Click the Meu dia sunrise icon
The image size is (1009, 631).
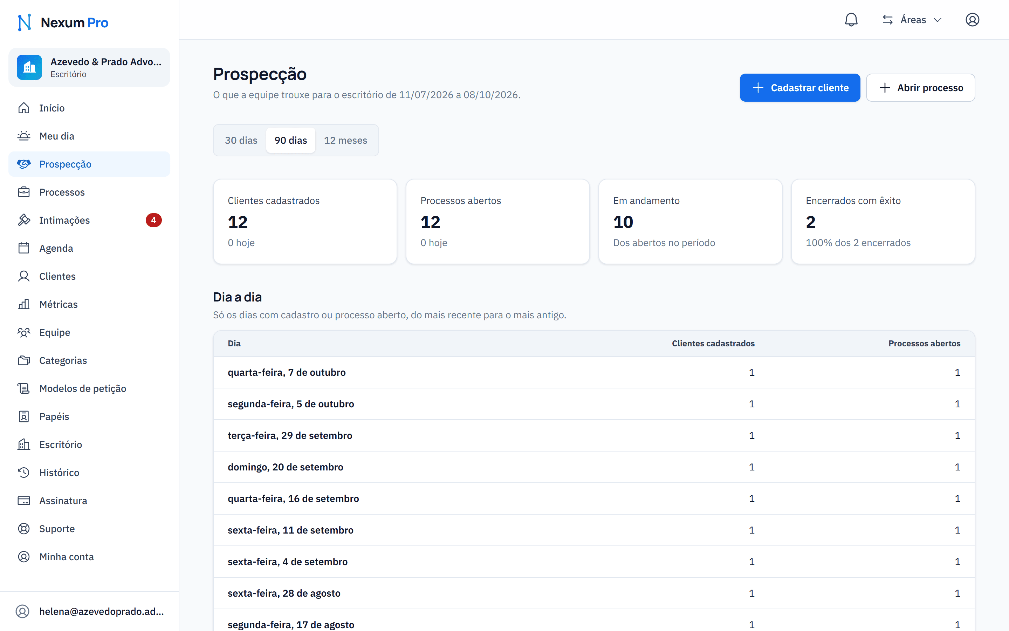pos(24,136)
